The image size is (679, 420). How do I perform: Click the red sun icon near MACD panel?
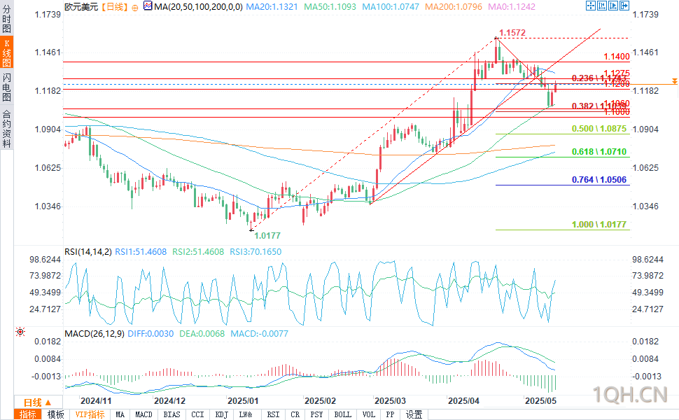[x=20, y=332]
